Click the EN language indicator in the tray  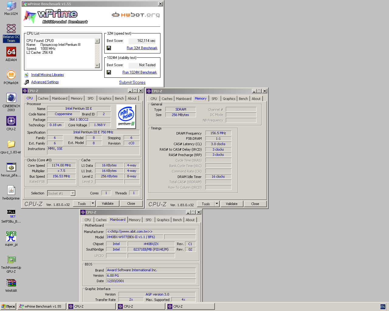[x=383, y=307]
